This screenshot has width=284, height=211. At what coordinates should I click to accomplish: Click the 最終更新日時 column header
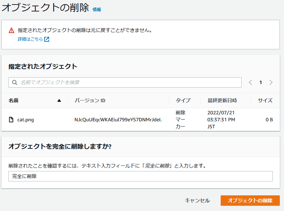[222, 100]
